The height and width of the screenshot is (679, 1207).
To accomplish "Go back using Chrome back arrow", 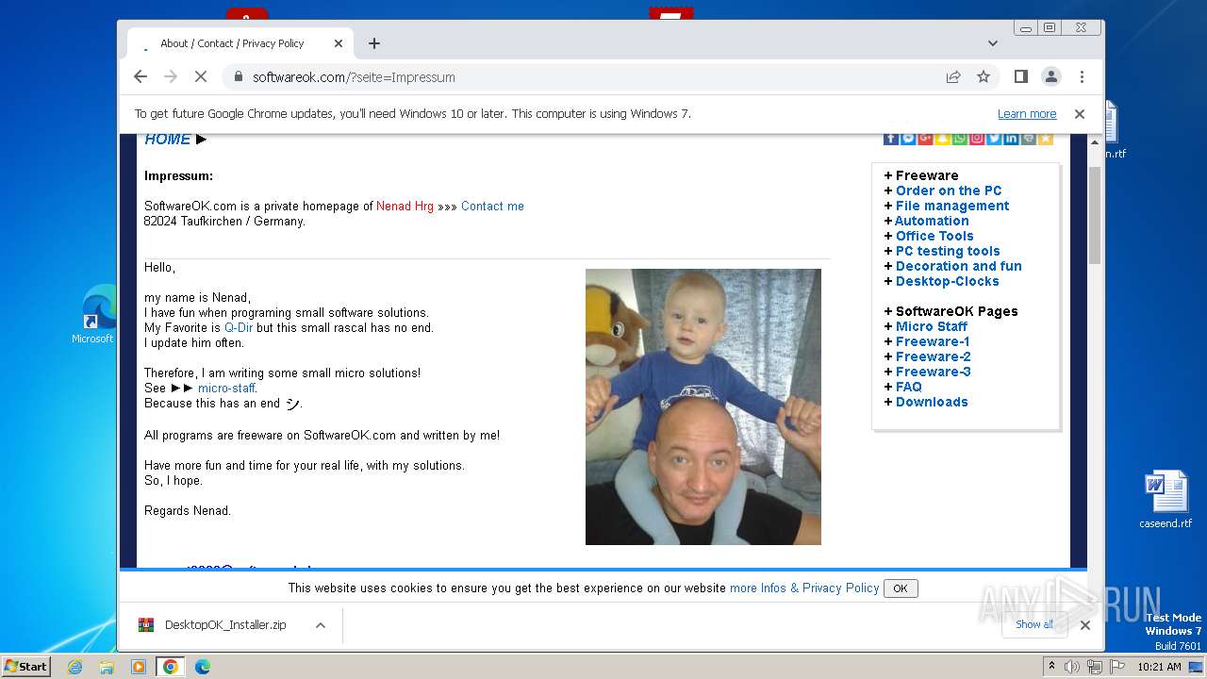I will 141,76.
